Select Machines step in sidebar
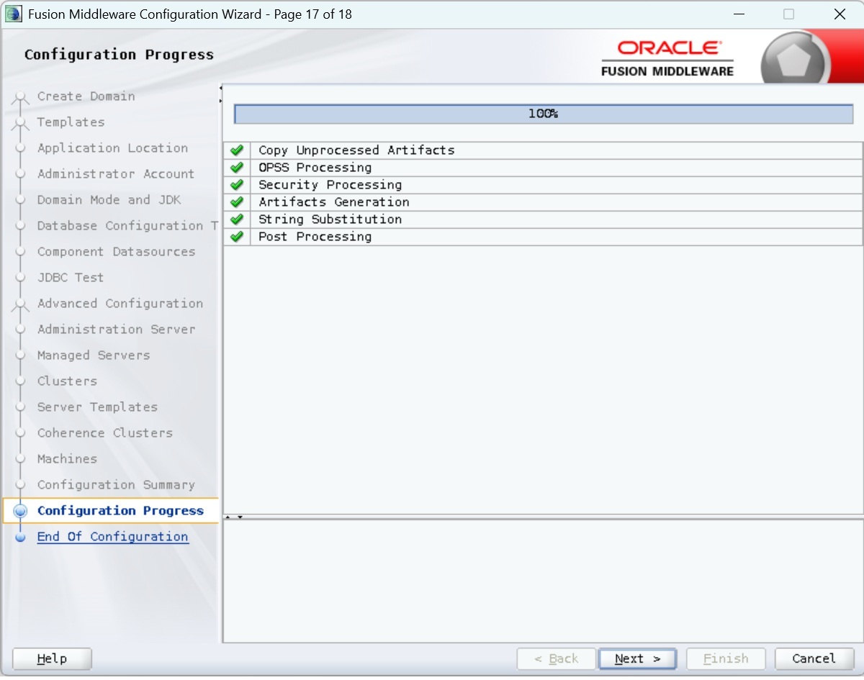This screenshot has height=680, width=864. [x=67, y=459]
